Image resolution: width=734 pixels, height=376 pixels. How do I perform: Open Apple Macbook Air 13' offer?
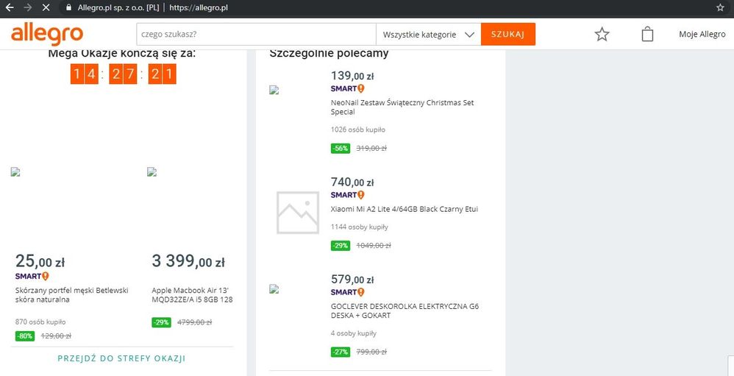pos(192,295)
